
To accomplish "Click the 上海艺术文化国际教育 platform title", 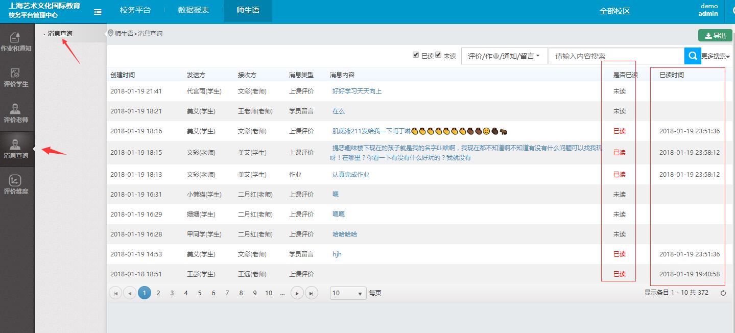I will [44, 6].
